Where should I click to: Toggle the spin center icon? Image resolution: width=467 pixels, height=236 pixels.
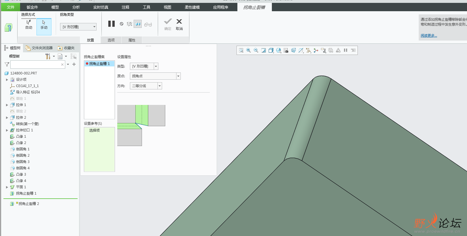point(316,50)
